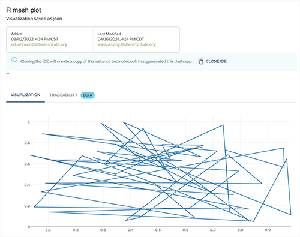Click the x-axis label 0.5
Image resolution: width=300 pixels, height=237 pixels.
(x=158, y=230)
